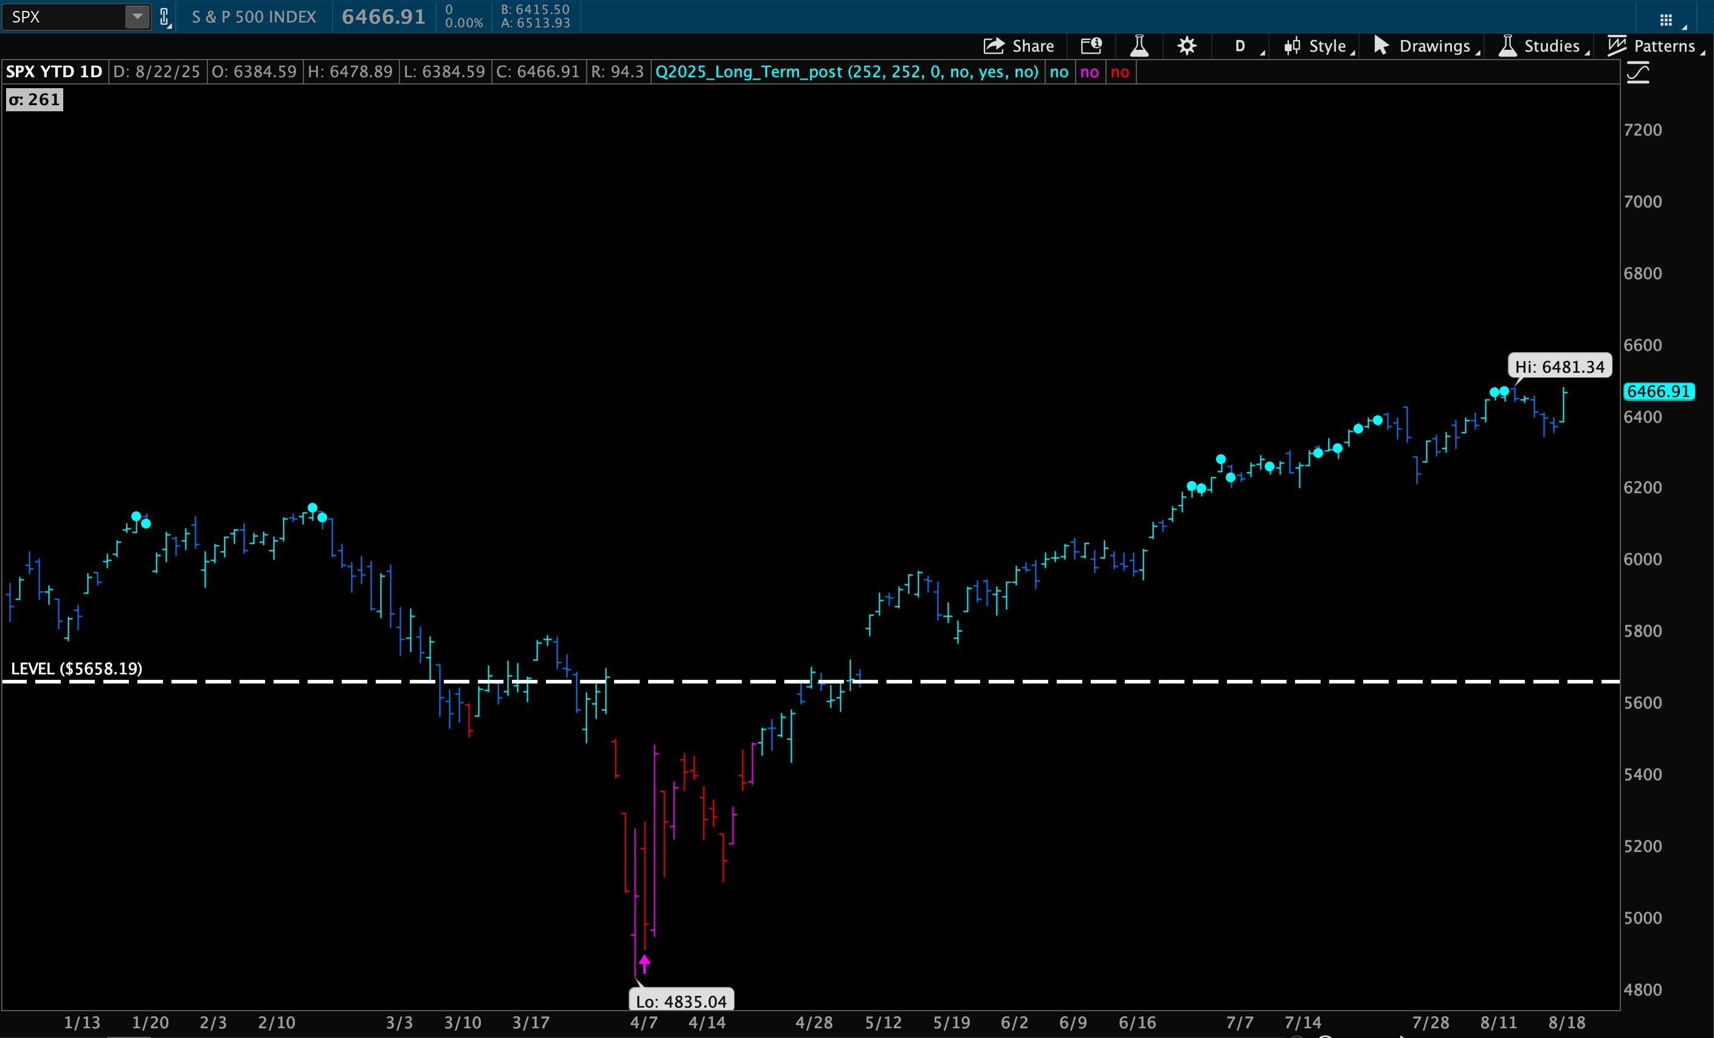This screenshot has width=1714, height=1038.
Task: Open chart settings gear icon
Action: click(x=1187, y=46)
